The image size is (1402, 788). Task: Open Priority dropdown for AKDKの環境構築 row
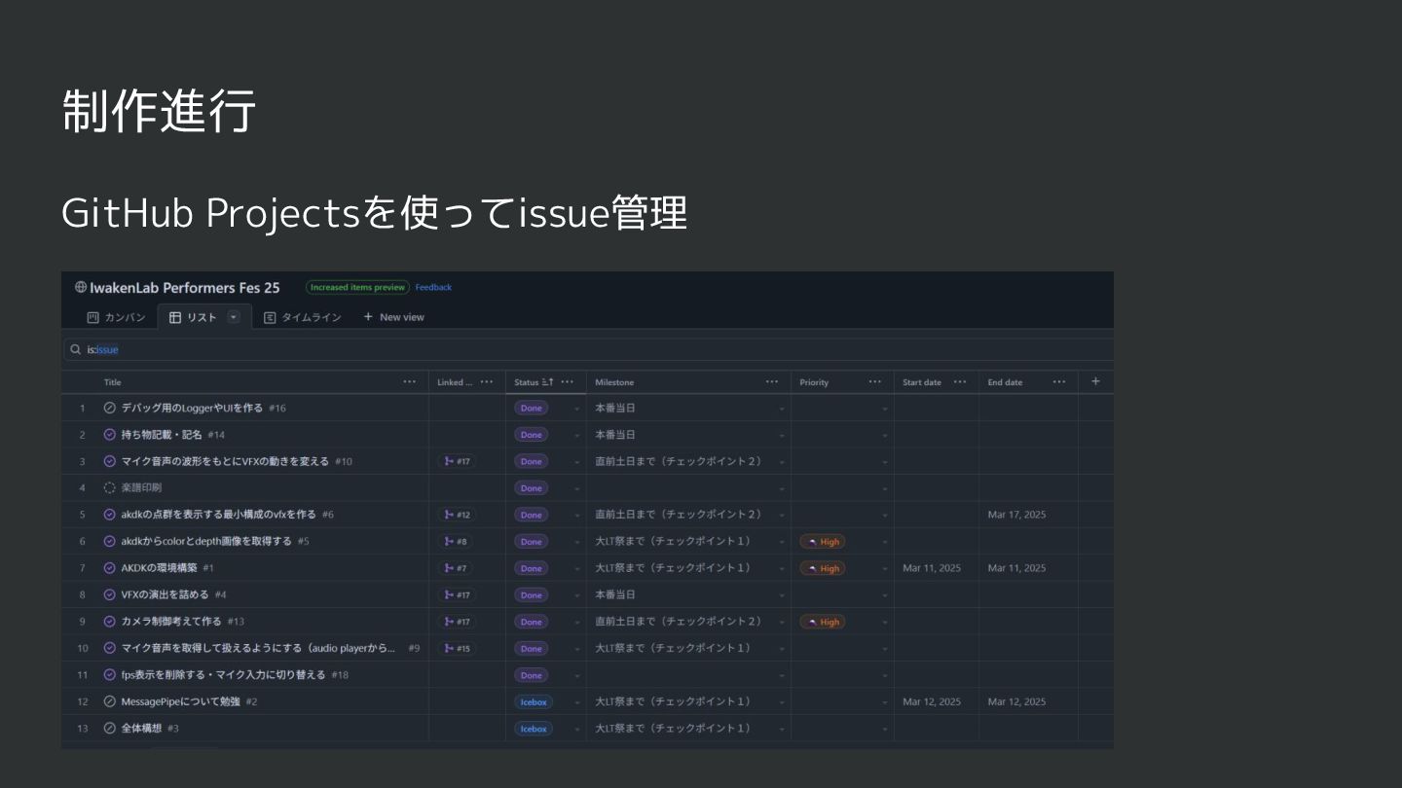tap(885, 568)
